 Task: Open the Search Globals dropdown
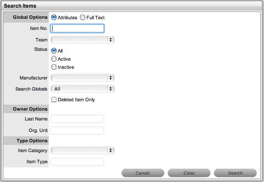pyautogui.click(x=82, y=89)
